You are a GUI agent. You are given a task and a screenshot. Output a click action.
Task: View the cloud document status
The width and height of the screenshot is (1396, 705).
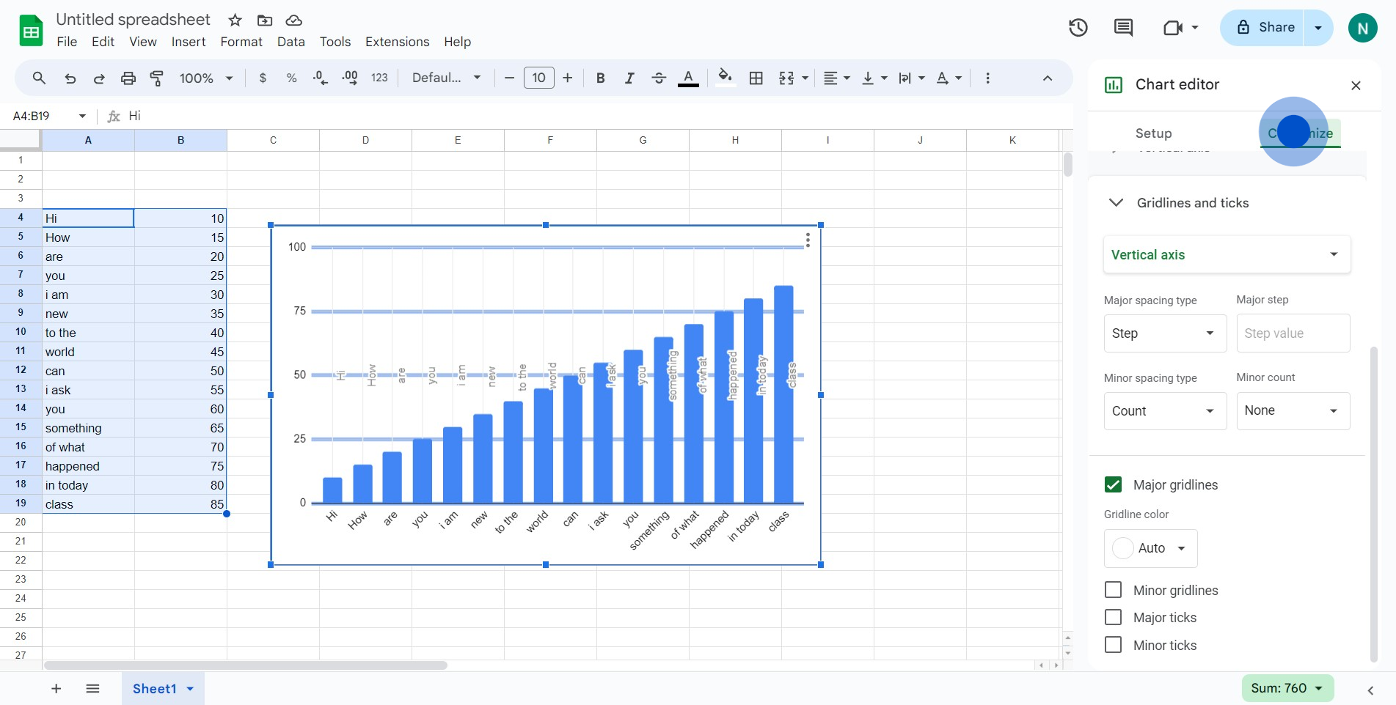(x=293, y=21)
